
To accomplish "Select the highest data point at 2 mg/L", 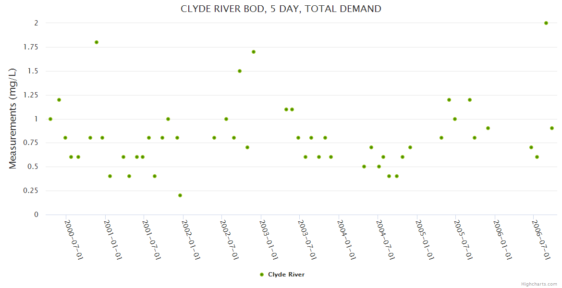I will pyautogui.click(x=546, y=23).
